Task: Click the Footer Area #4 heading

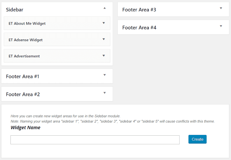Action: click(139, 27)
